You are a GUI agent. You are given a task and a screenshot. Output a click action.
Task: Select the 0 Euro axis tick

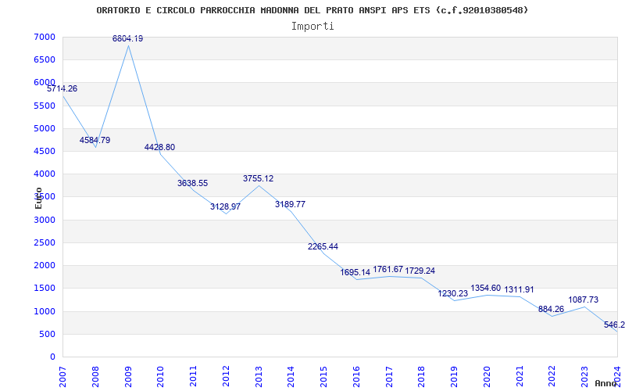53,357
